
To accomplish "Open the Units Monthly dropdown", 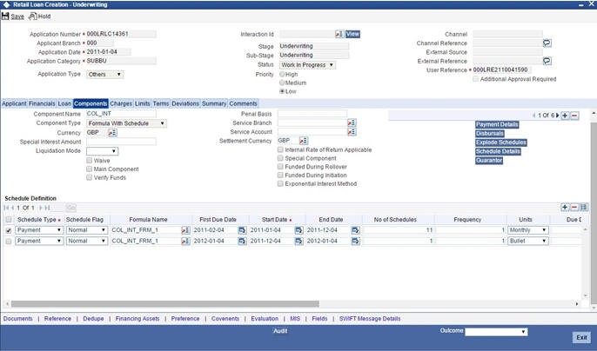I will [528, 230].
